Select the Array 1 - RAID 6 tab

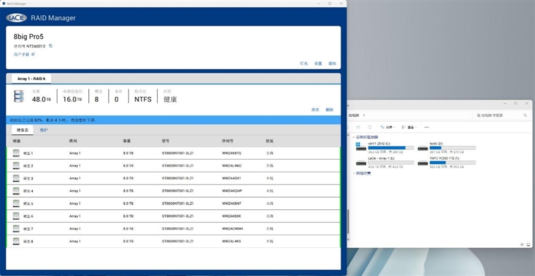(31, 79)
